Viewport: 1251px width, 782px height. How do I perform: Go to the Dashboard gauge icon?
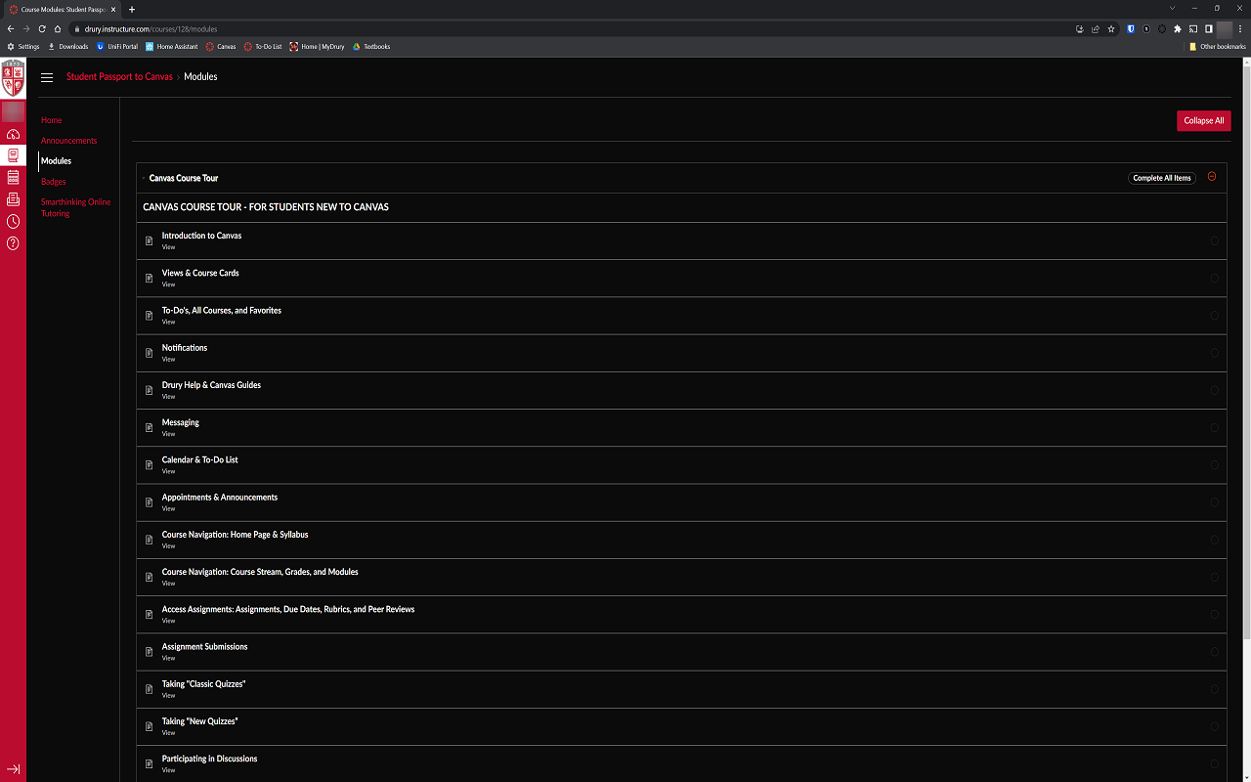click(13, 134)
